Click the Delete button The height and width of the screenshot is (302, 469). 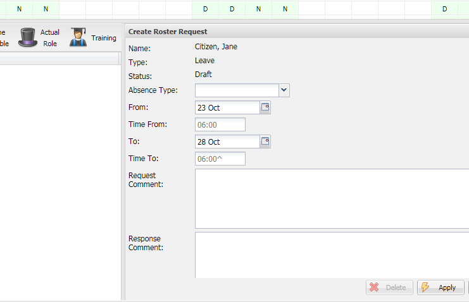(x=389, y=287)
